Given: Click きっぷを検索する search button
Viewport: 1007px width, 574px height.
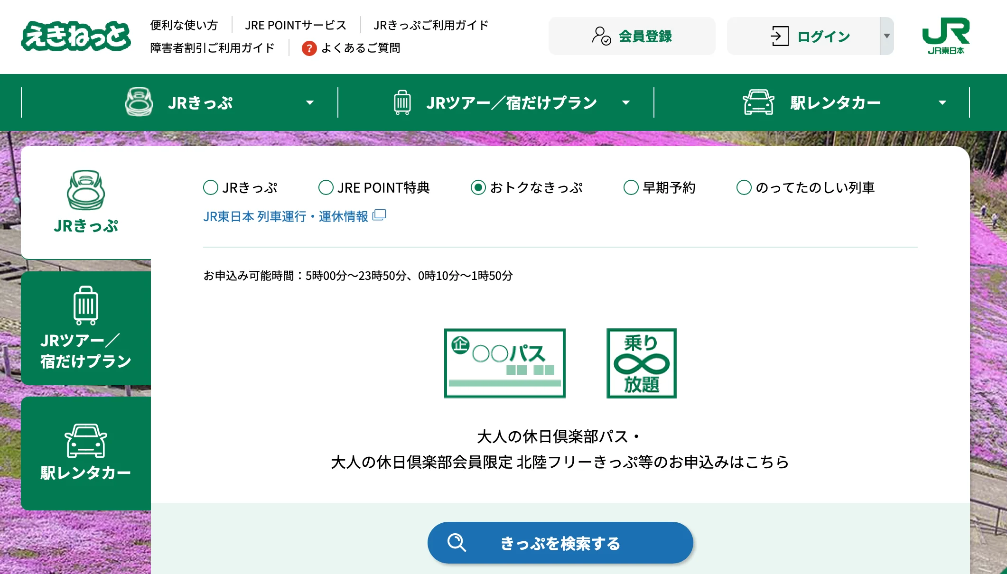Looking at the screenshot, I should click(x=560, y=543).
